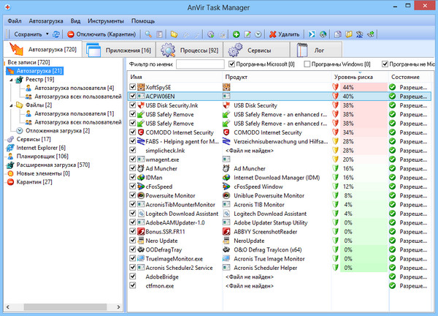Image resolution: width=438 pixels, height=316 pixels.
Task: Uncheck the XoftSpySE startup entry checkbox
Action: pos(132,86)
